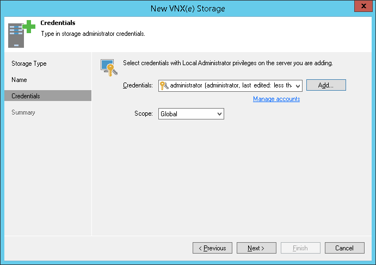Open the Manage accounts link
This screenshot has width=376, height=265.
point(276,99)
